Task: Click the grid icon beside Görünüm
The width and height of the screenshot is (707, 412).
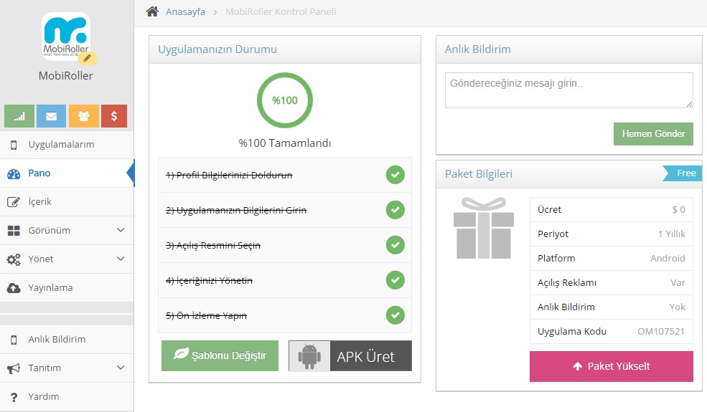Action: tap(14, 231)
